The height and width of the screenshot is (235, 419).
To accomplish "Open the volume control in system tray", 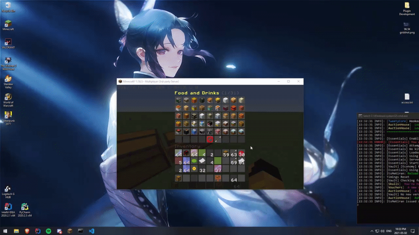I will click(383, 231).
